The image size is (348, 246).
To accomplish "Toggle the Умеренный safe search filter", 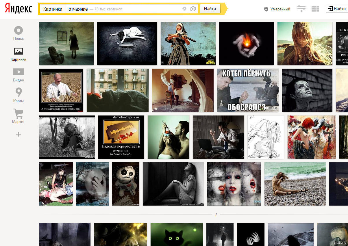I will [277, 9].
